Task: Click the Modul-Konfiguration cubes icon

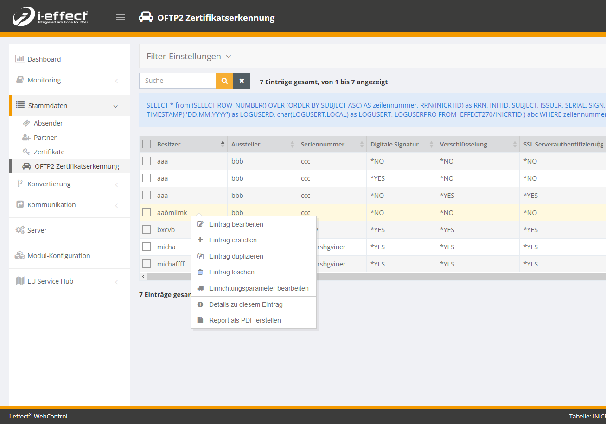Action: [20, 255]
